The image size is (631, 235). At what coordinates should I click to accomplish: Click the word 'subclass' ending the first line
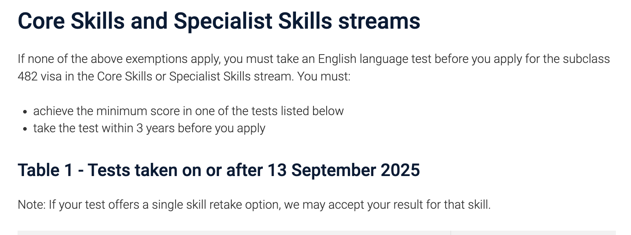tap(586, 59)
